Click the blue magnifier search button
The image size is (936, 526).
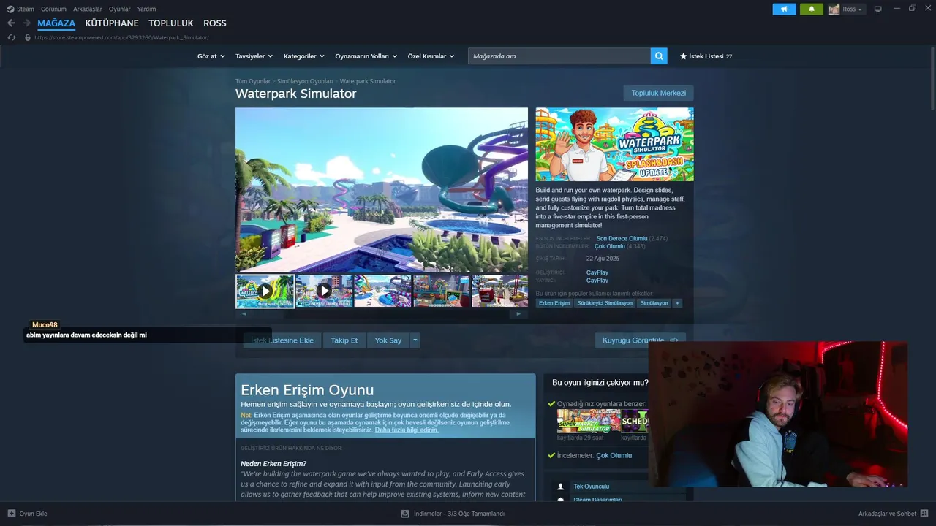[x=659, y=56]
